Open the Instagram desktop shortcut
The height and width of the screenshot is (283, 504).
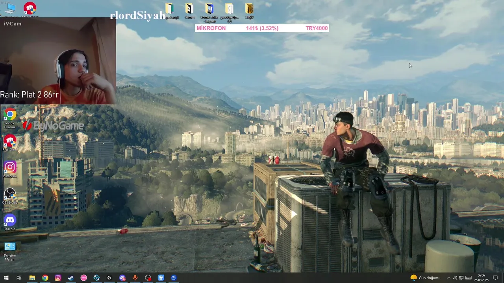point(10,169)
